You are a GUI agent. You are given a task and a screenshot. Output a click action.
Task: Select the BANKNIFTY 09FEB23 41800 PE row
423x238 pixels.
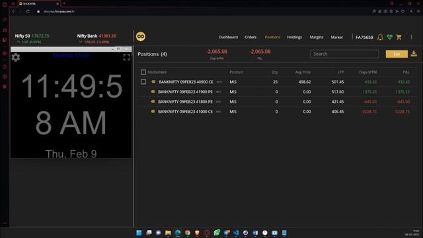tap(278, 102)
